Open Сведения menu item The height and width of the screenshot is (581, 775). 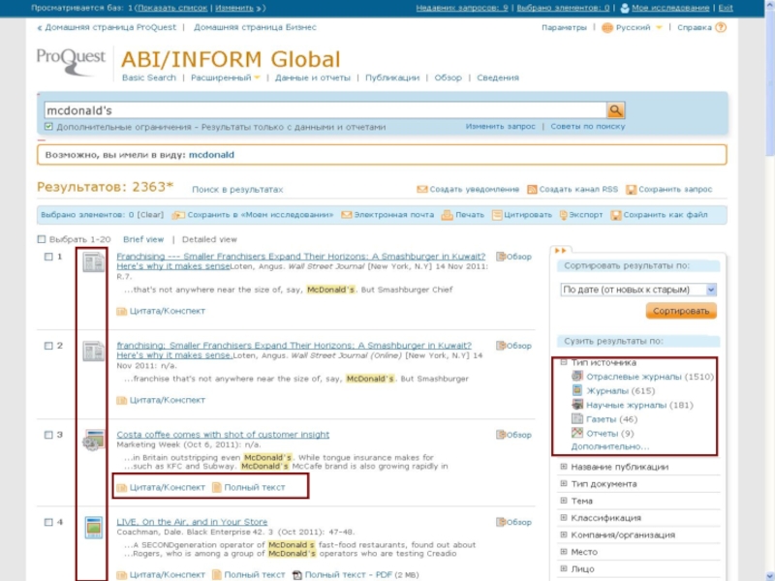(x=498, y=77)
